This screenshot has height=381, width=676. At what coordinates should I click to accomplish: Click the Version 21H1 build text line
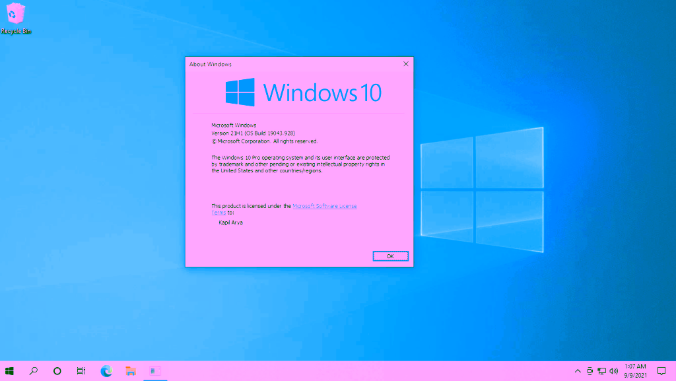tap(253, 133)
